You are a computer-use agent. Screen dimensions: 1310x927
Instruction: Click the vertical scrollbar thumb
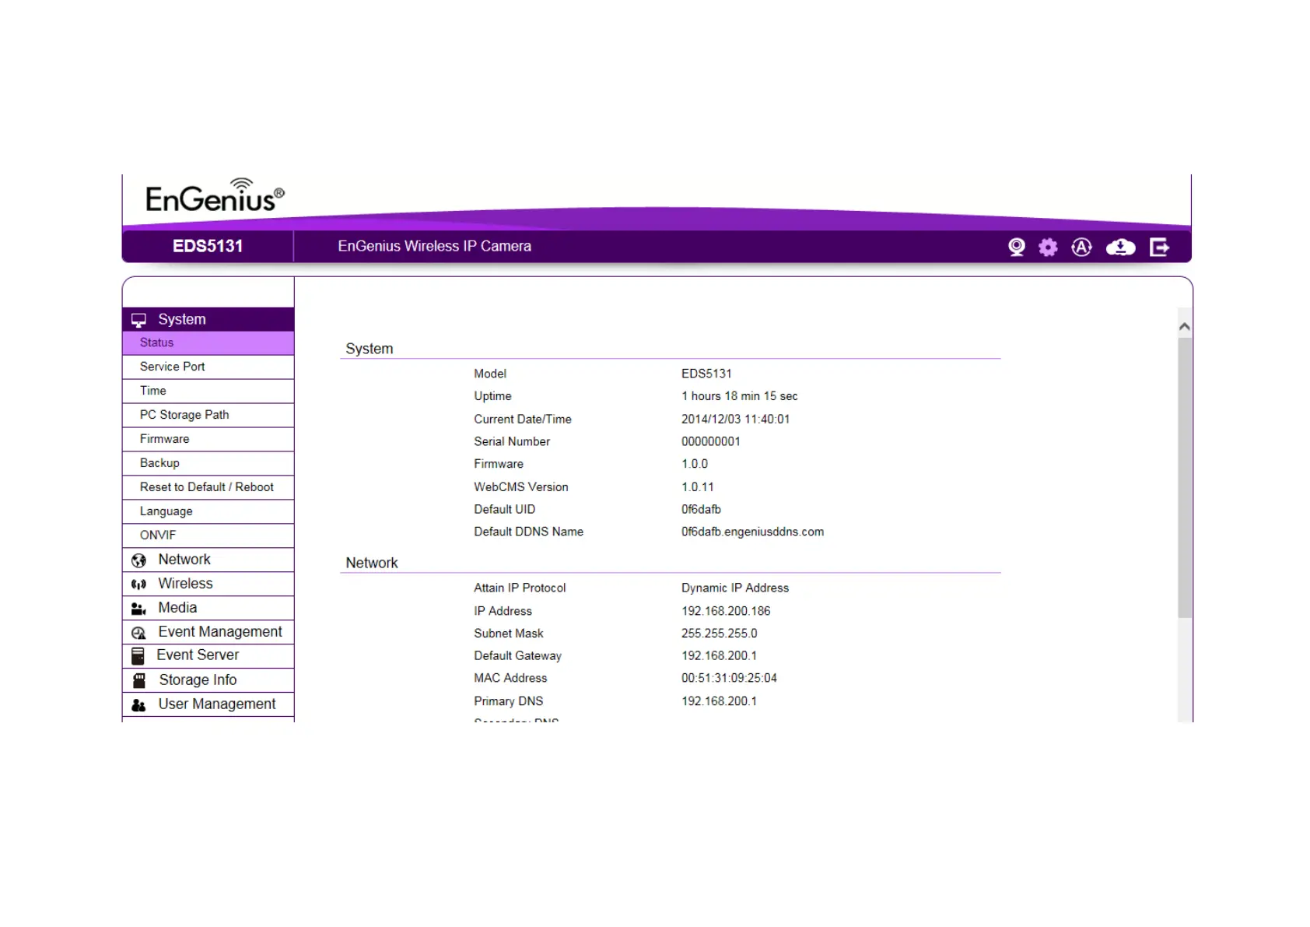tap(1185, 478)
